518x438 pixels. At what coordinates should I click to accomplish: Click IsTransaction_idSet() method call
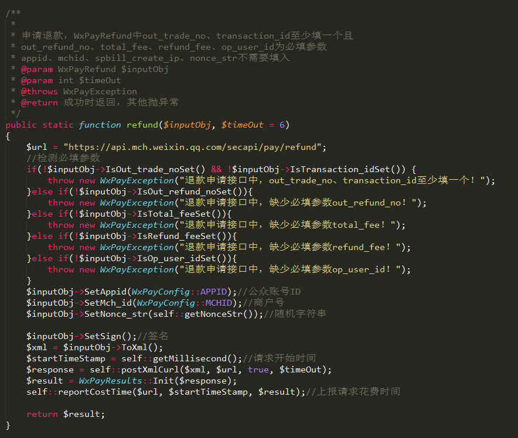[x=345, y=170]
